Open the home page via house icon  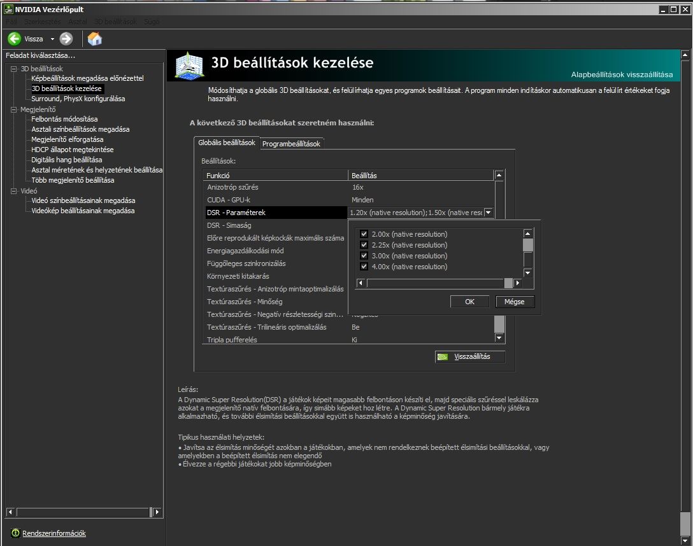pos(94,39)
